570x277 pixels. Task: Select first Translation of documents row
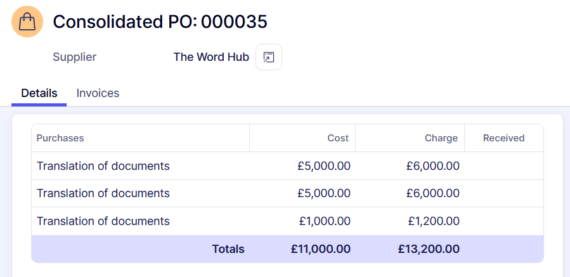(103, 166)
